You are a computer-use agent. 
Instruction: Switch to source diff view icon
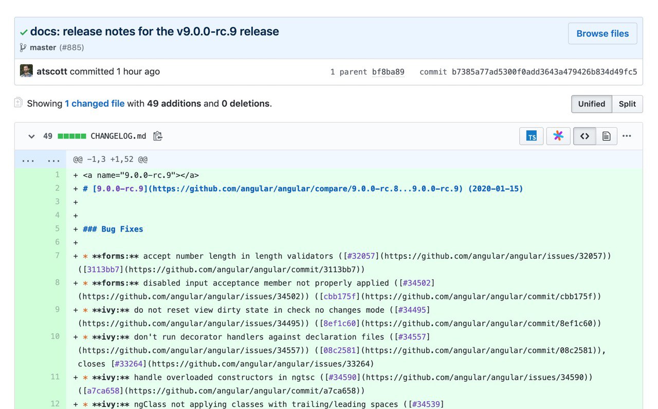[584, 136]
